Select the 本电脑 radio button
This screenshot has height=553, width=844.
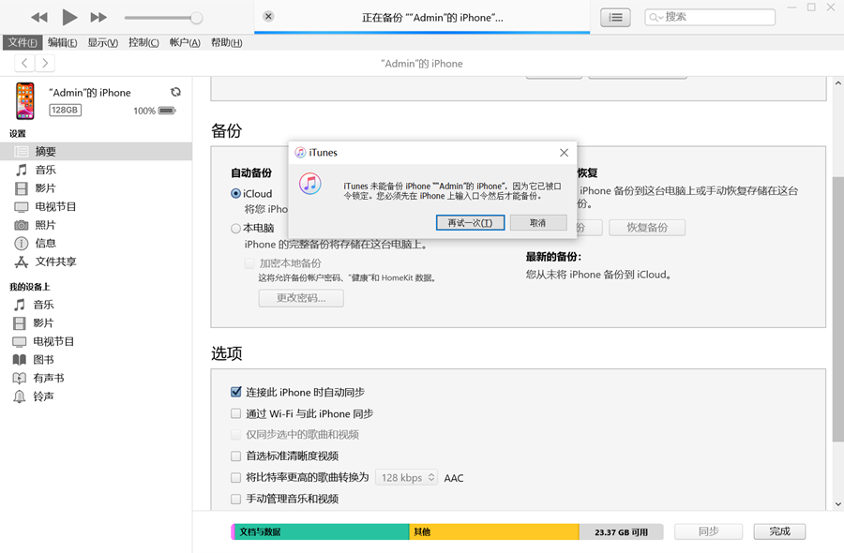tap(235, 228)
